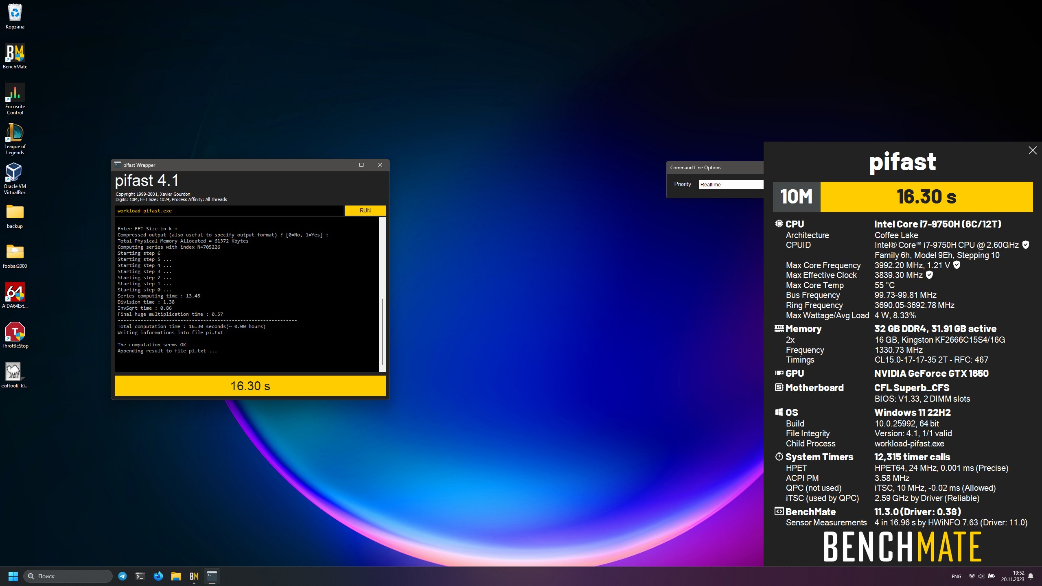
Task: Click the taskbar search box Поиск
Action: point(68,576)
